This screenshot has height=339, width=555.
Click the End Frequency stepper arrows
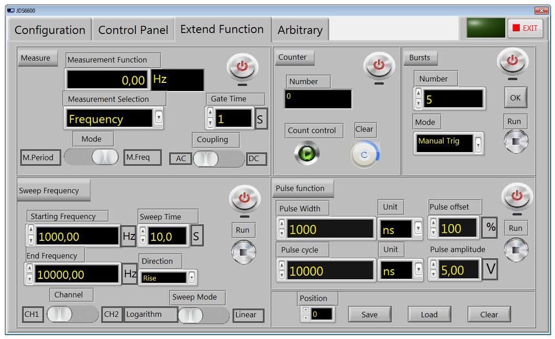pos(29,273)
